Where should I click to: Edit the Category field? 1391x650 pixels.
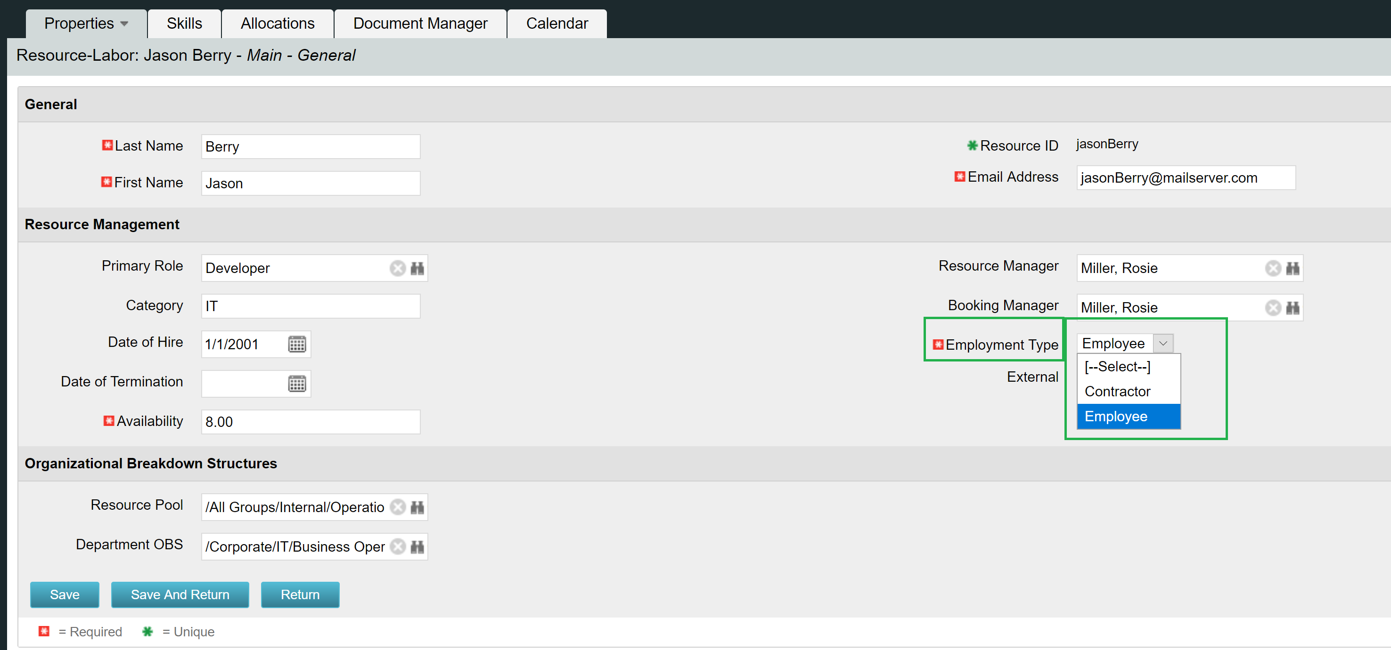pos(311,306)
